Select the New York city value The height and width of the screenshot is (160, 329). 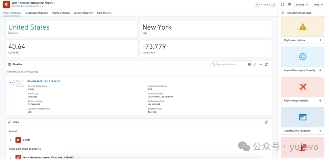[x=157, y=27]
